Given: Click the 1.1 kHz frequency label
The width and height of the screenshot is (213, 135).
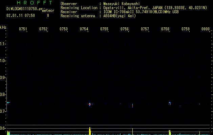Looking at the screenshot, I should [3, 44].
